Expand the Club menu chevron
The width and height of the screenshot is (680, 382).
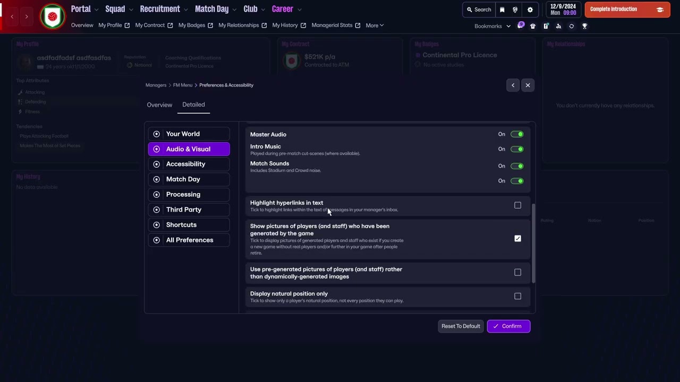(263, 10)
